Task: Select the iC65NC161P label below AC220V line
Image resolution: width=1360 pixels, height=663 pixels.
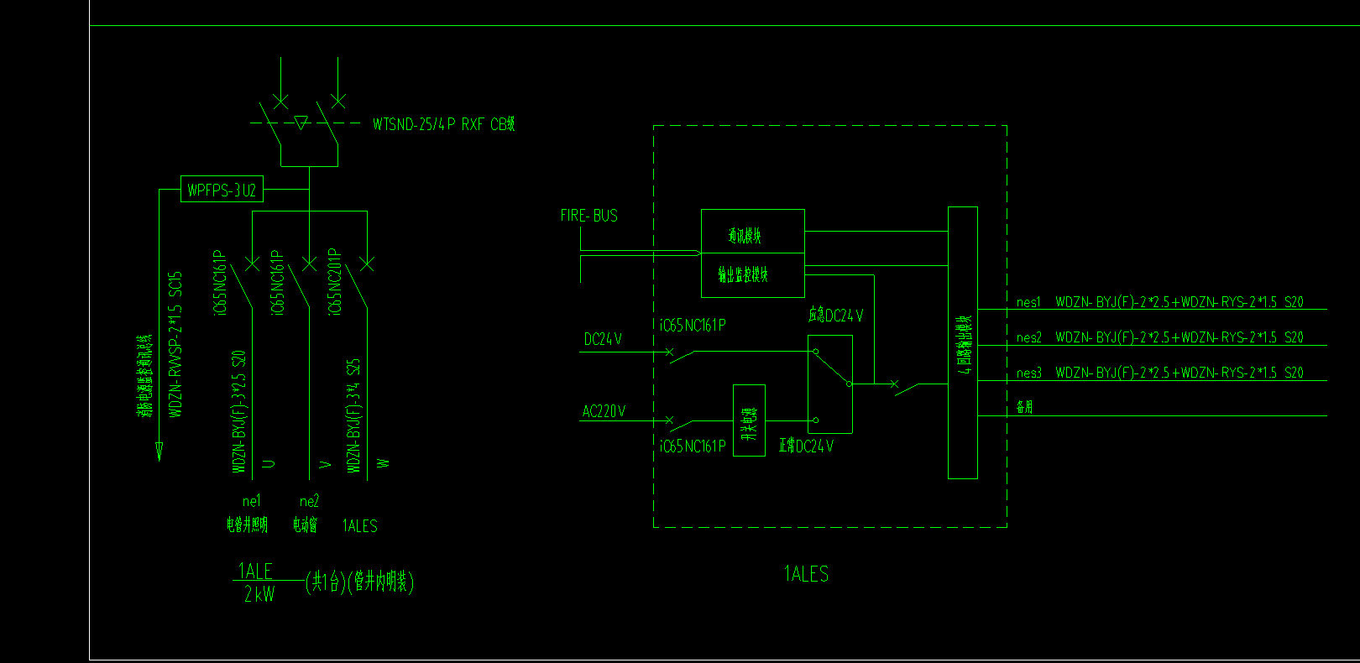Action: [693, 446]
